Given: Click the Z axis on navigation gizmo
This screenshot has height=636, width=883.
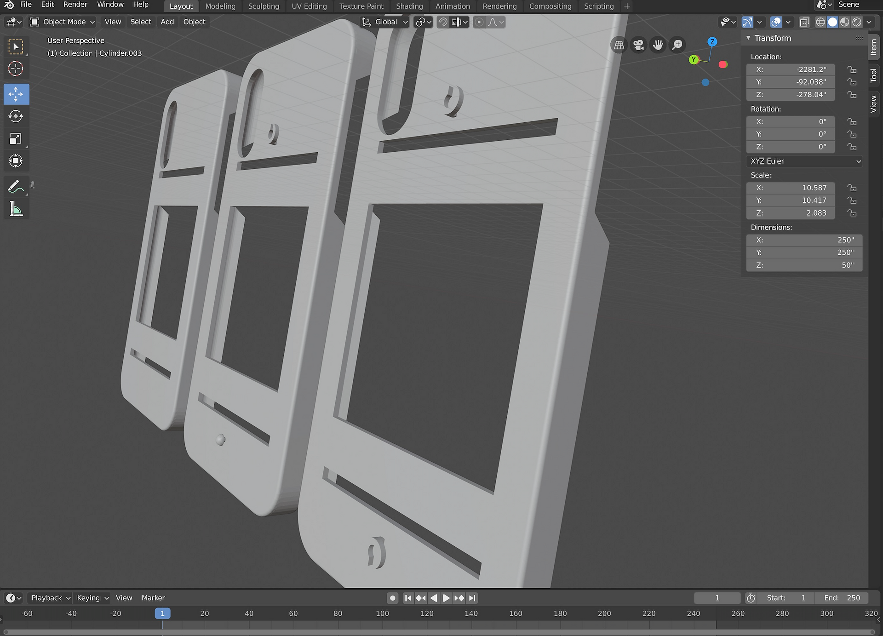Looking at the screenshot, I should 712,42.
